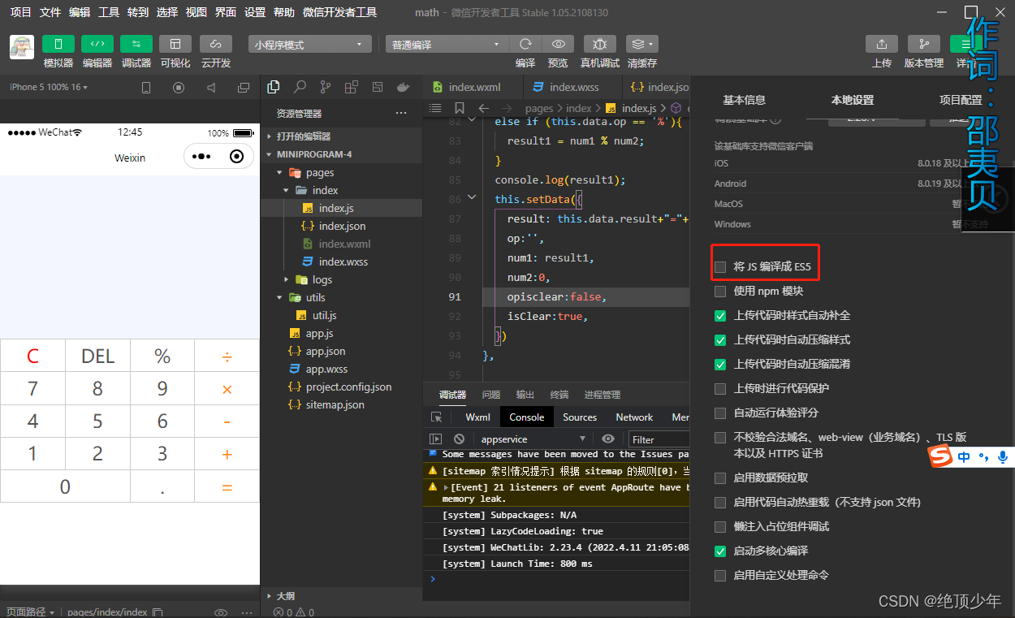This screenshot has height=618, width=1015.
Task: Click the 真机调试 icon
Action: (602, 44)
